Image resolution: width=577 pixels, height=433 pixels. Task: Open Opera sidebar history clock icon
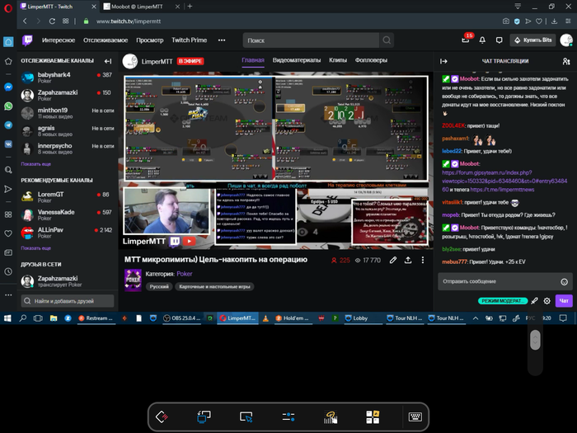8,271
